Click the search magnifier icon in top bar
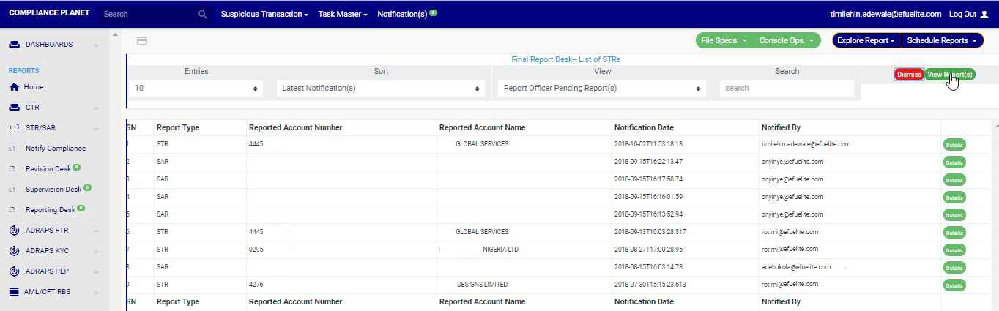Image resolution: width=999 pixels, height=311 pixels. (203, 14)
